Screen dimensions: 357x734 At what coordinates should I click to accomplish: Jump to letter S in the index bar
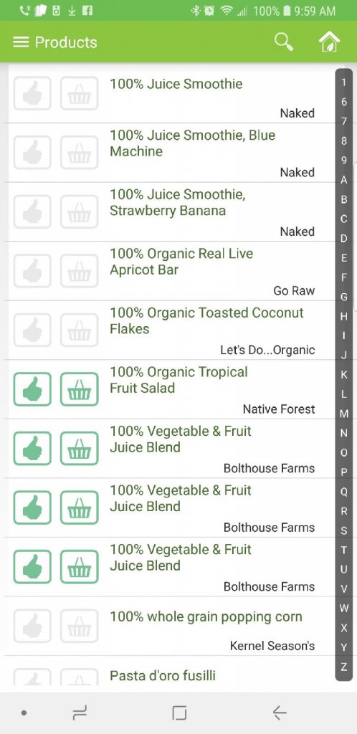coord(344,531)
